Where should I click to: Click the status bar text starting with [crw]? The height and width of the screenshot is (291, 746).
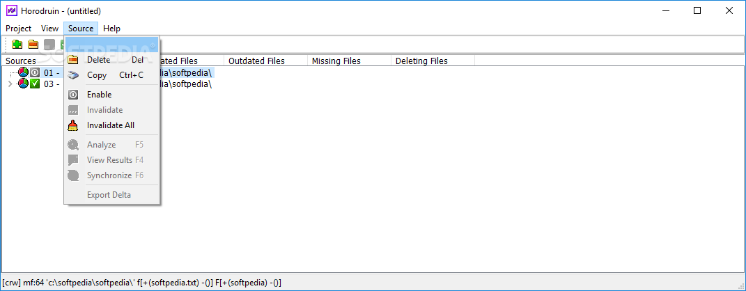tap(142, 283)
